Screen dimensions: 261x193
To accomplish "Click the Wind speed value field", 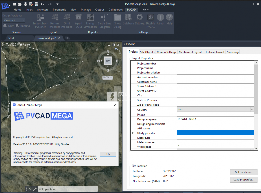I will click(x=215, y=146).
